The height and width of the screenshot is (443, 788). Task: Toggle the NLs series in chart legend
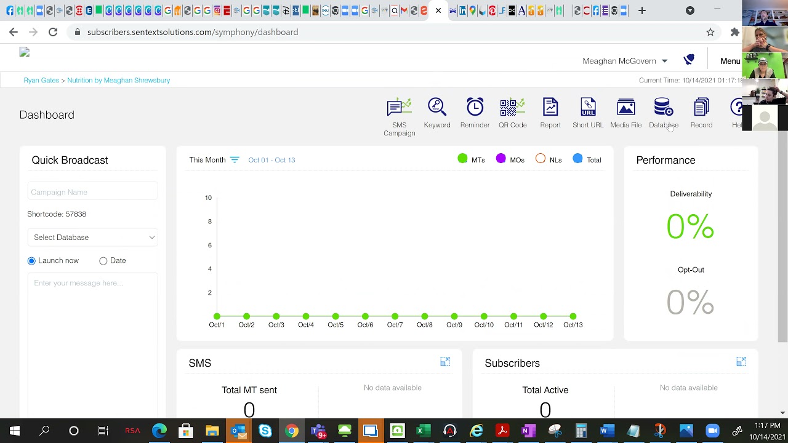tap(549, 159)
